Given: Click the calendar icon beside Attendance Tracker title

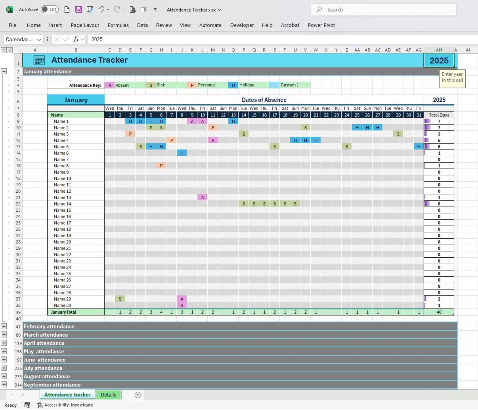Looking at the screenshot, I should 39,60.
